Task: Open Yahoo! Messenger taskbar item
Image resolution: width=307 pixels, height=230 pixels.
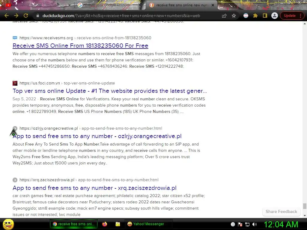Action: pyautogui.click(x=148, y=224)
